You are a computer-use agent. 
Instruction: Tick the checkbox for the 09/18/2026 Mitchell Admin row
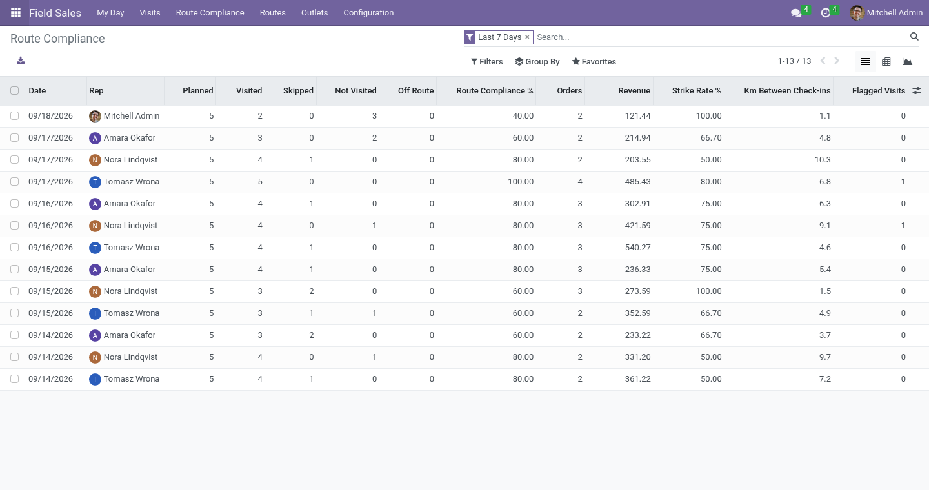click(x=15, y=116)
